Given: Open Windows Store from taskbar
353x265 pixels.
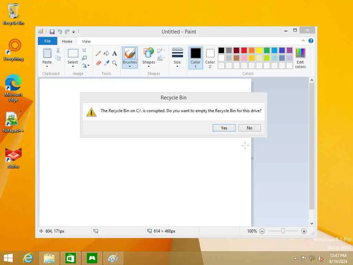Looking at the screenshot, I should [70, 258].
